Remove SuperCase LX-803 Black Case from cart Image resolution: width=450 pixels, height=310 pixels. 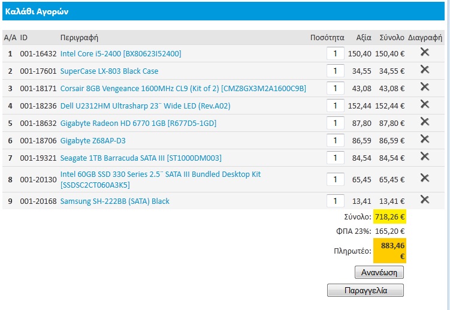click(424, 70)
